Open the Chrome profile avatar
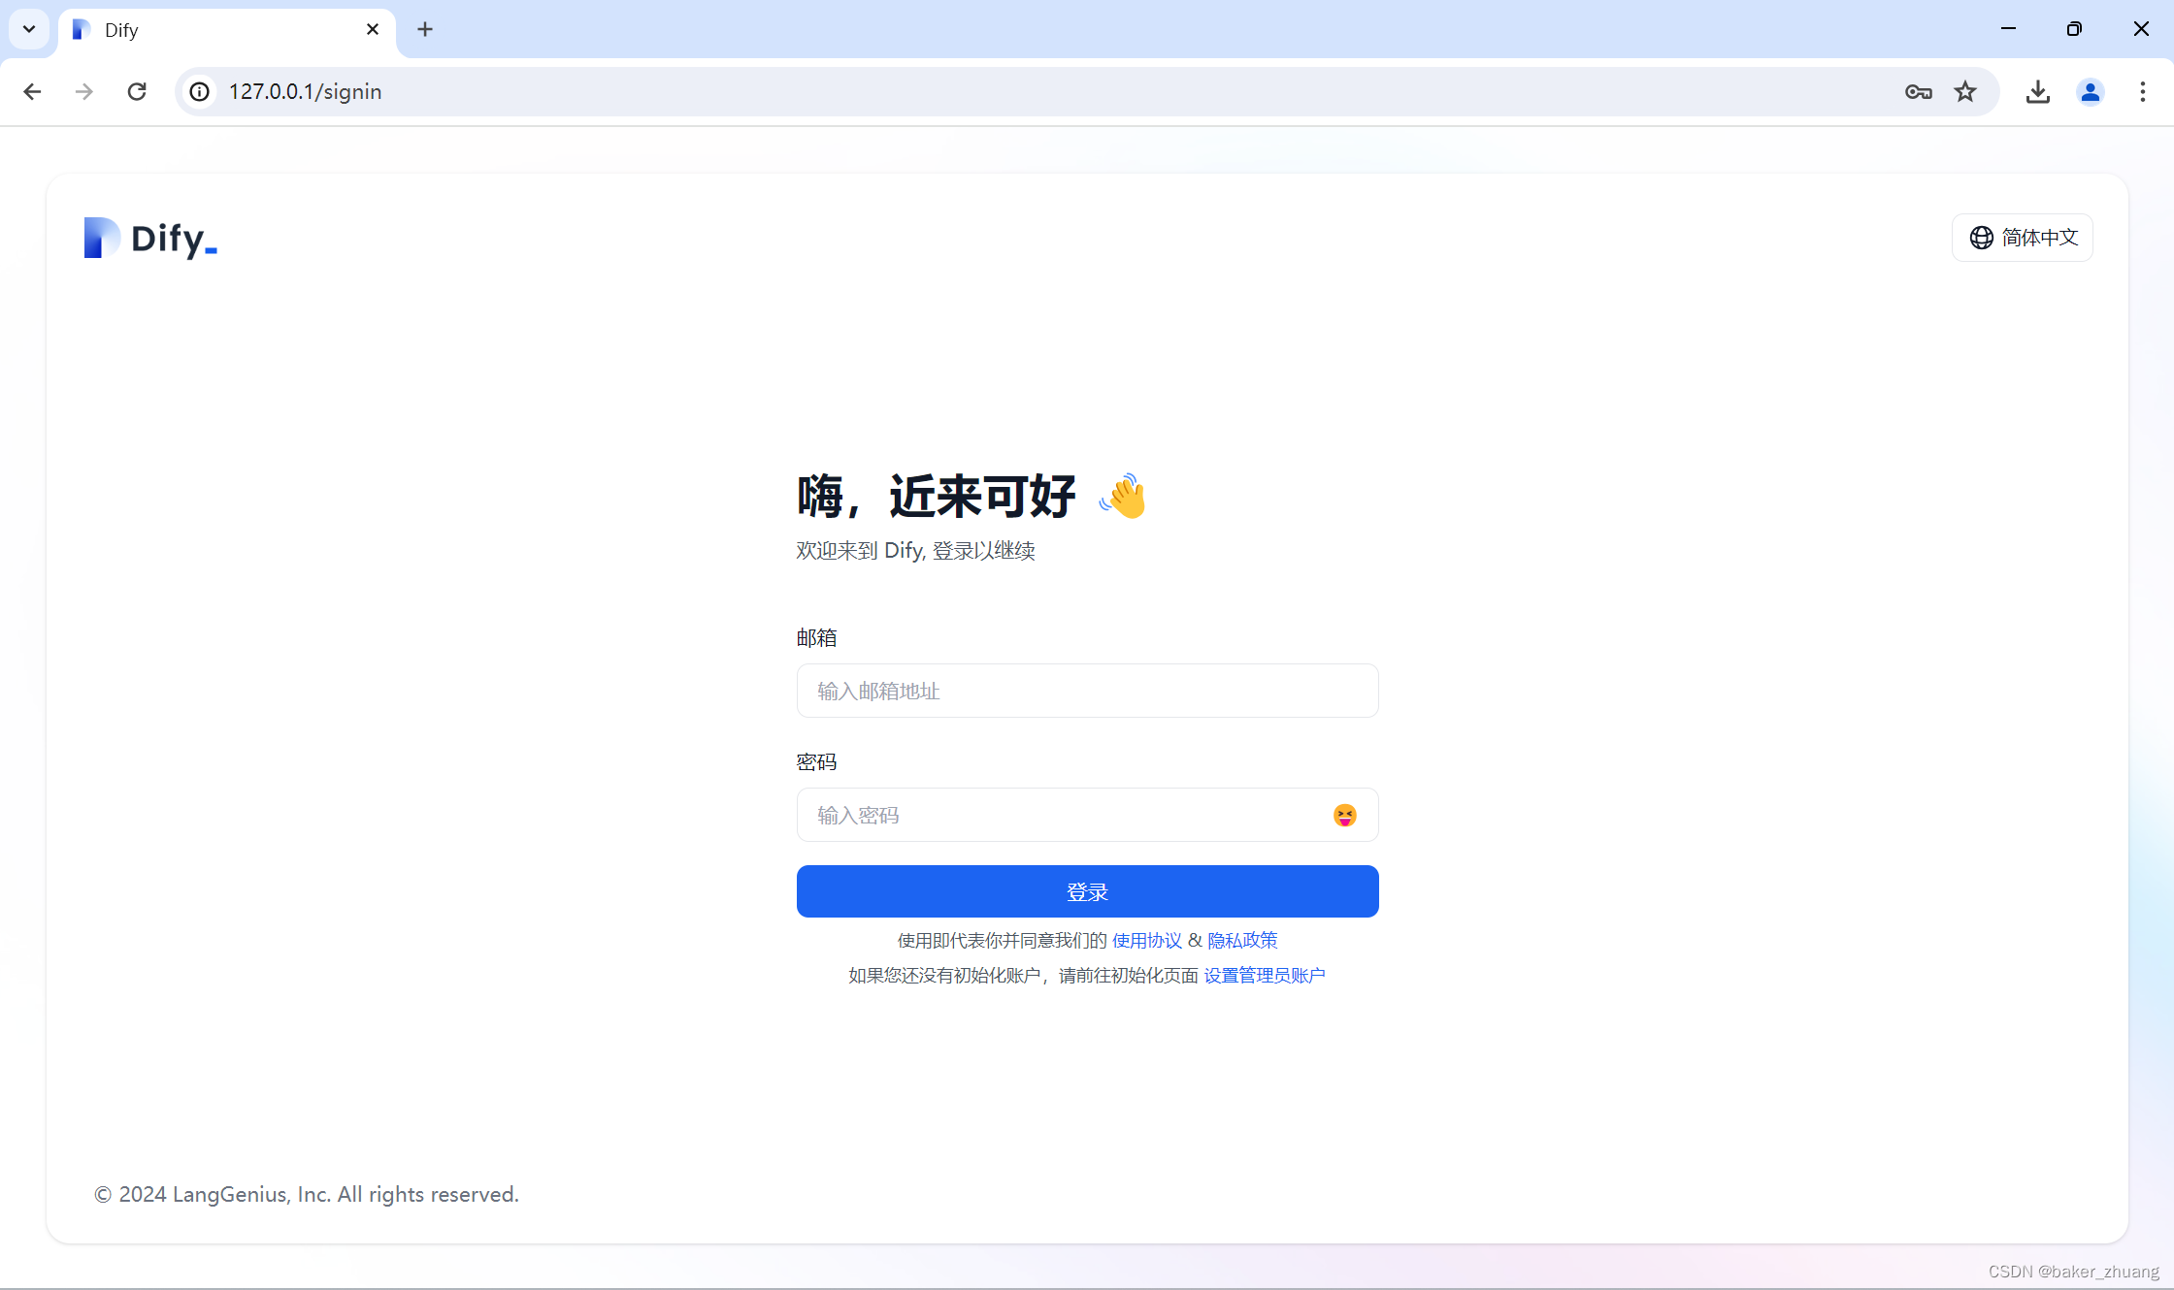Image resolution: width=2174 pixels, height=1290 pixels. pyautogui.click(x=2090, y=92)
